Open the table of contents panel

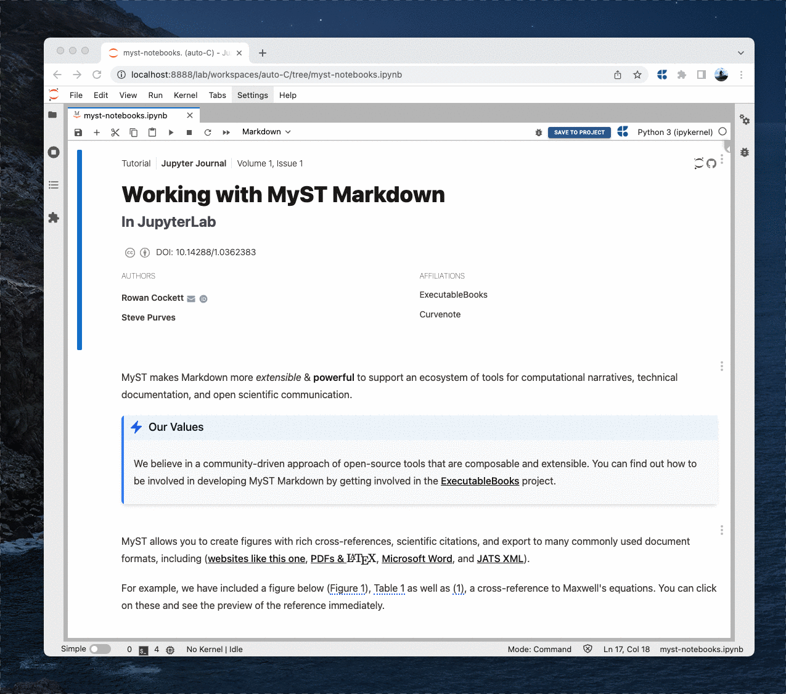pos(54,185)
